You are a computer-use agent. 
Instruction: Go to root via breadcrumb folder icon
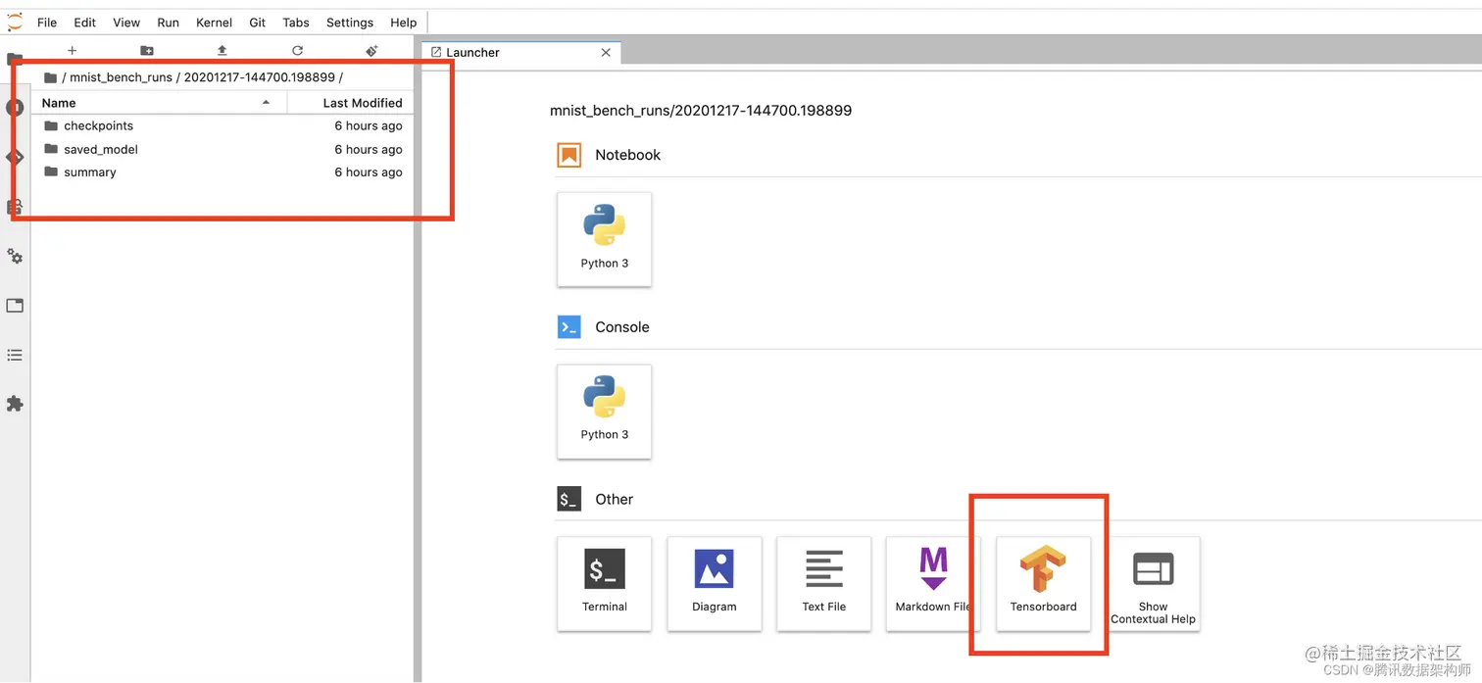[50, 77]
